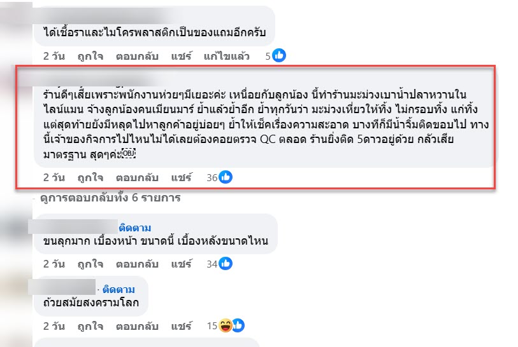Click the laughing emoji reaction beside count 15
The height and width of the screenshot is (347, 518).
click(x=226, y=325)
